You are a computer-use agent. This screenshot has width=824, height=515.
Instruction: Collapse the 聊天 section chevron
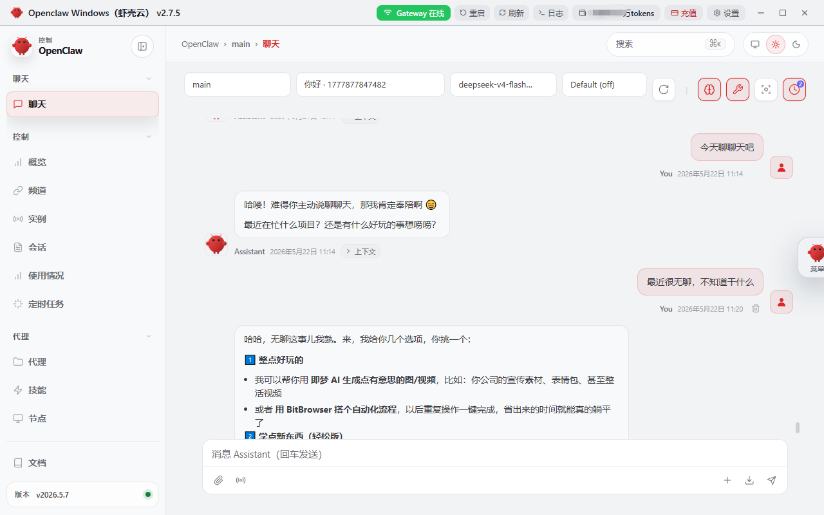pos(149,79)
